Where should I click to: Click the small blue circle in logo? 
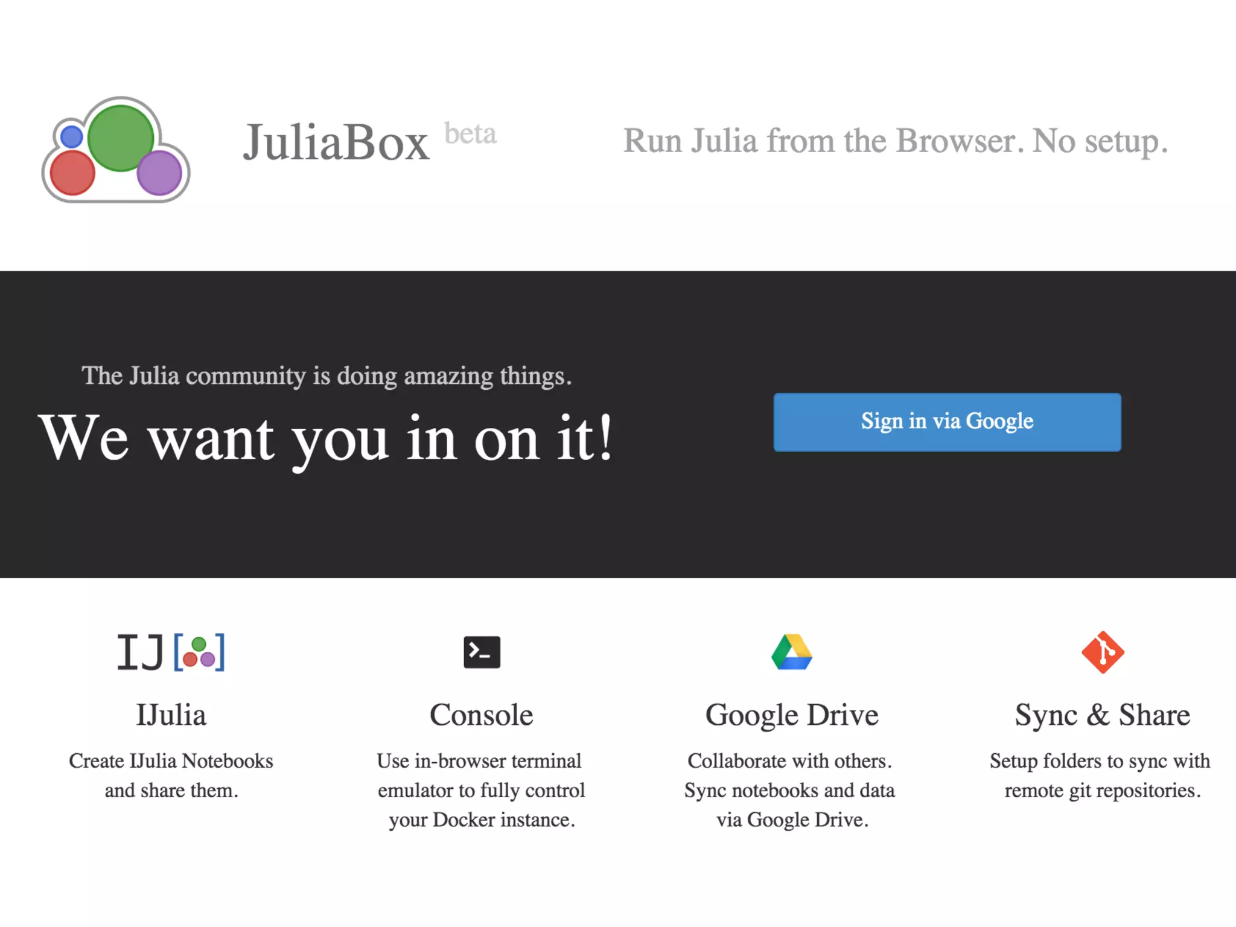[x=72, y=137]
